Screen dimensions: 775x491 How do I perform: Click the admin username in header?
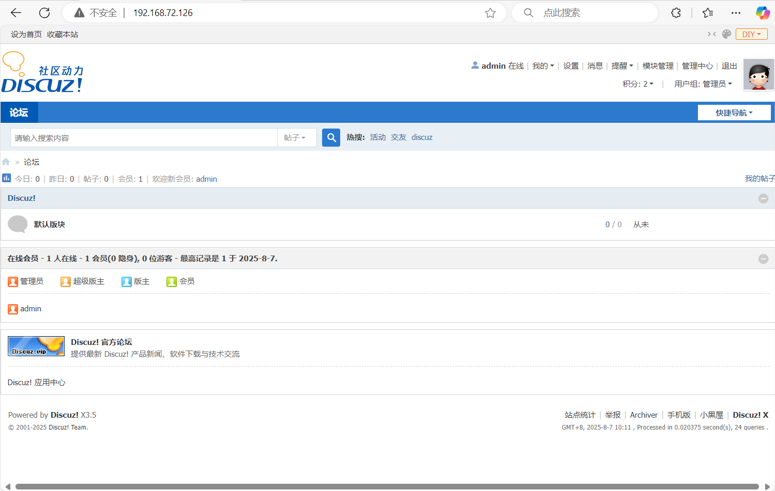tap(493, 66)
